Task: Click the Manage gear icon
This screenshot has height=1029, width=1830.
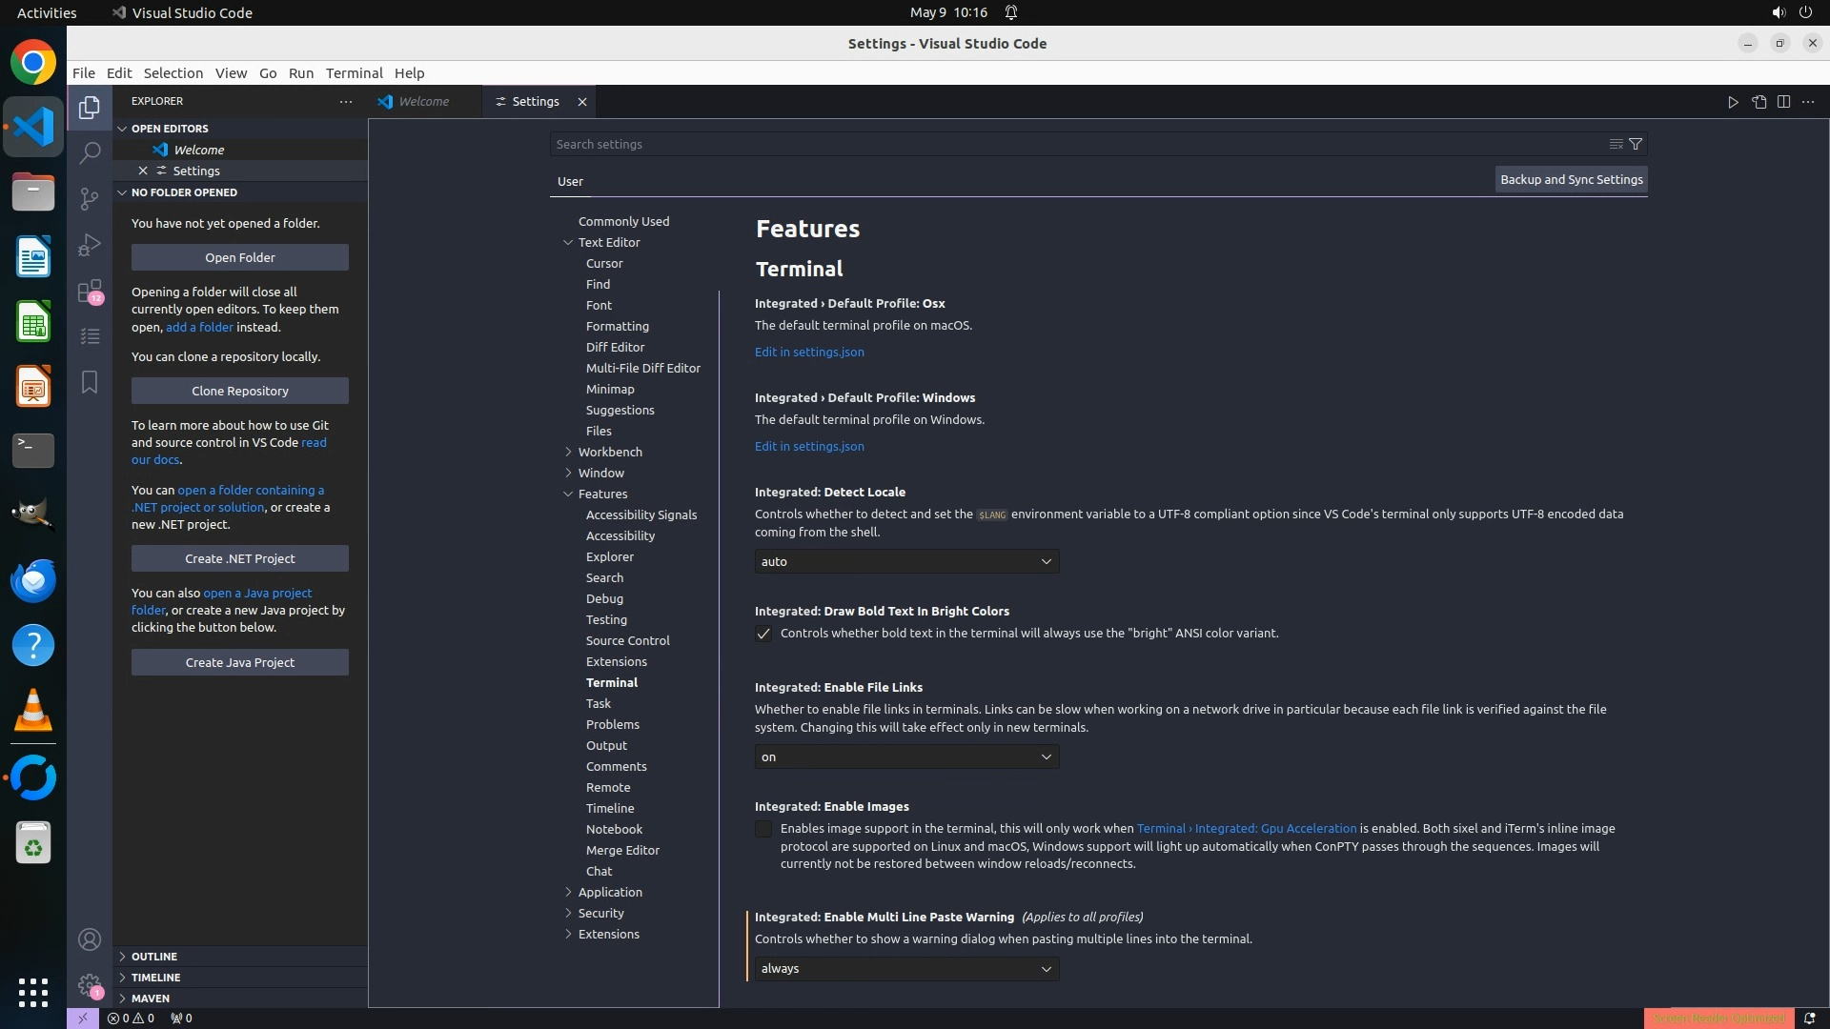Action: [x=90, y=985]
